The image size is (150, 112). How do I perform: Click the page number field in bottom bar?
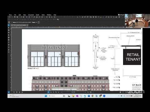tap(73, 92)
